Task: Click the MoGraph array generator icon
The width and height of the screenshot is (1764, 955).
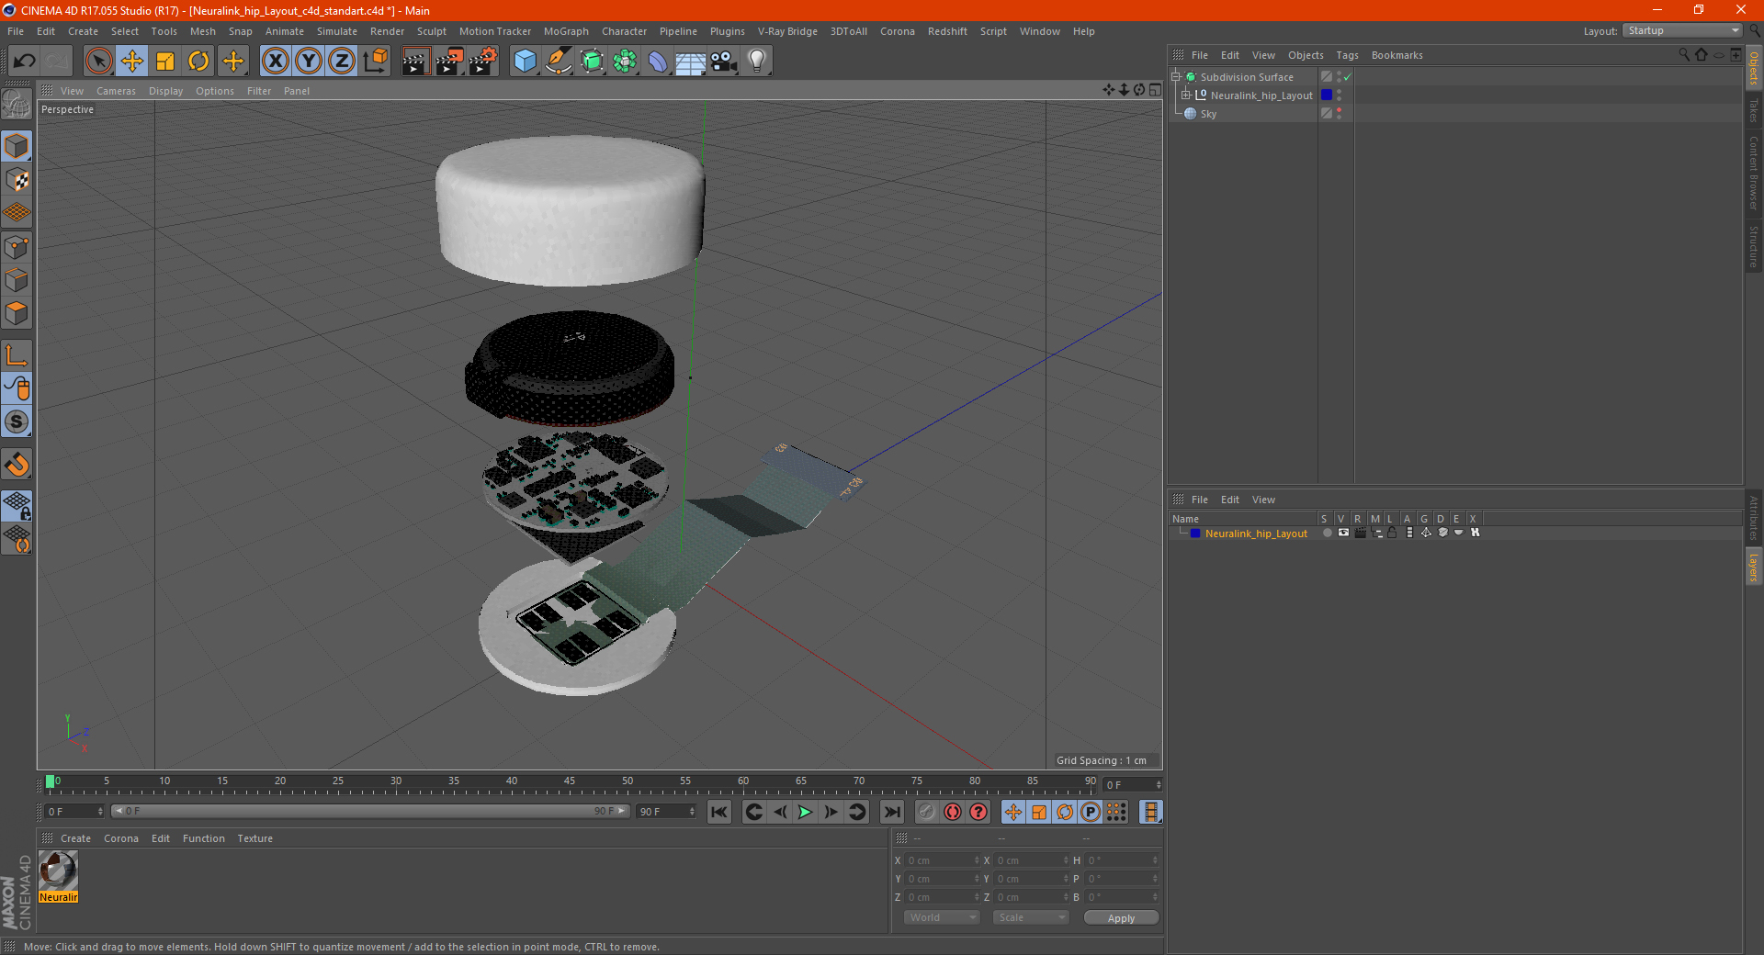Action: (625, 62)
